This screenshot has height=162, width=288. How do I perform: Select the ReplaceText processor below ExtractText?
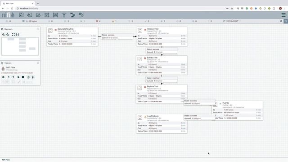[162, 94]
